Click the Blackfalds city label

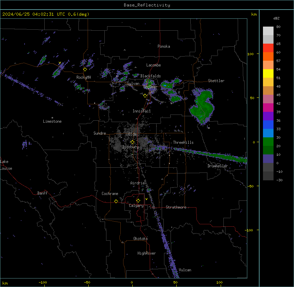tap(150, 76)
